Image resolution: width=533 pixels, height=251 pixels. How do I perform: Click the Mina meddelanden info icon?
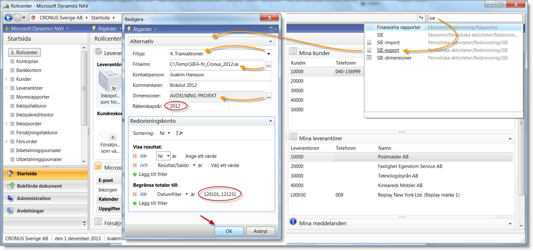293,222
